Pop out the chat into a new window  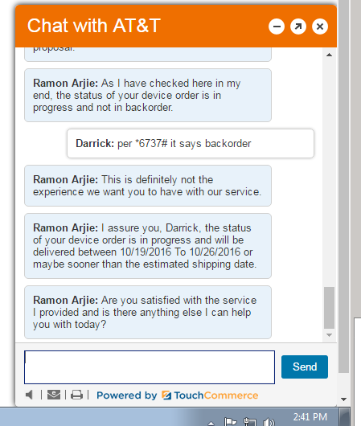coord(298,27)
